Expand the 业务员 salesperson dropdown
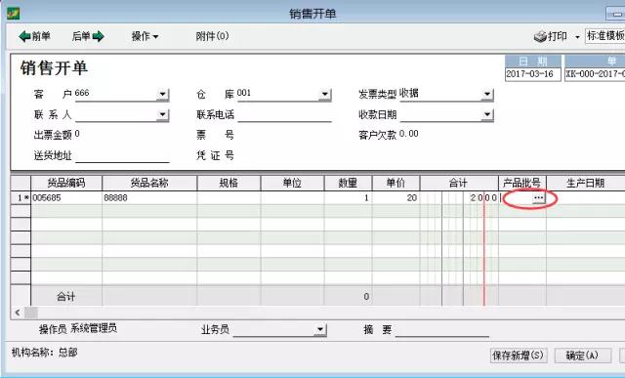Viewport: 625px width, 378px height. (320, 330)
